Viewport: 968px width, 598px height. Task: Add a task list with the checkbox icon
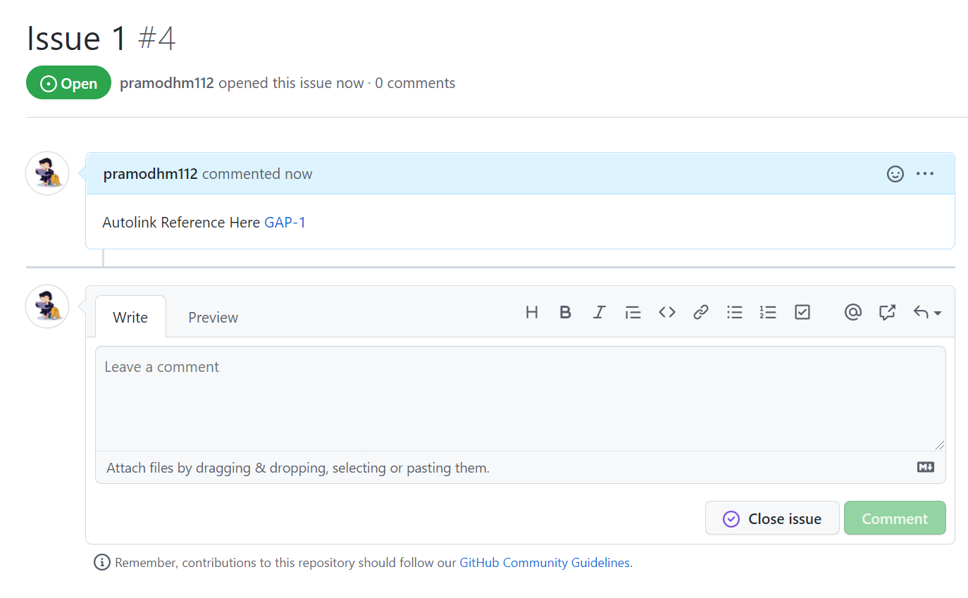tap(802, 312)
